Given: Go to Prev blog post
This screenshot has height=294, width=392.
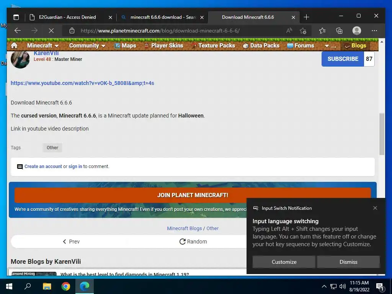Looking at the screenshot, I should (x=71, y=242).
